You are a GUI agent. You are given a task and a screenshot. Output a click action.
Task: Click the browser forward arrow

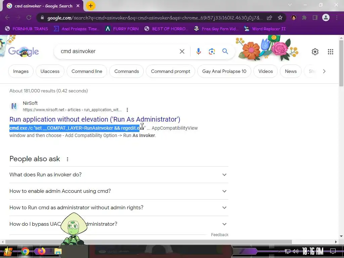18,17
